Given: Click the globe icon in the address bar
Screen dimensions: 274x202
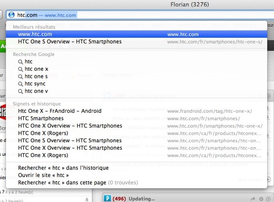Looking at the screenshot, I should 11,15.
